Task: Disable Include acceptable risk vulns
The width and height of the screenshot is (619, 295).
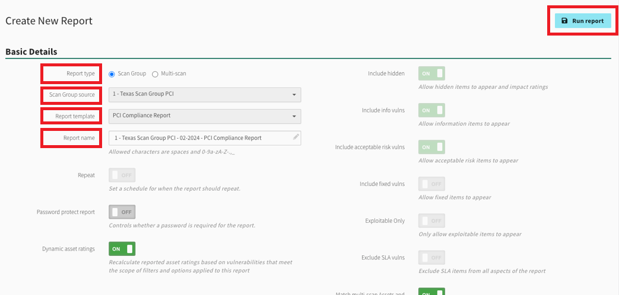Action: coord(431,147)
